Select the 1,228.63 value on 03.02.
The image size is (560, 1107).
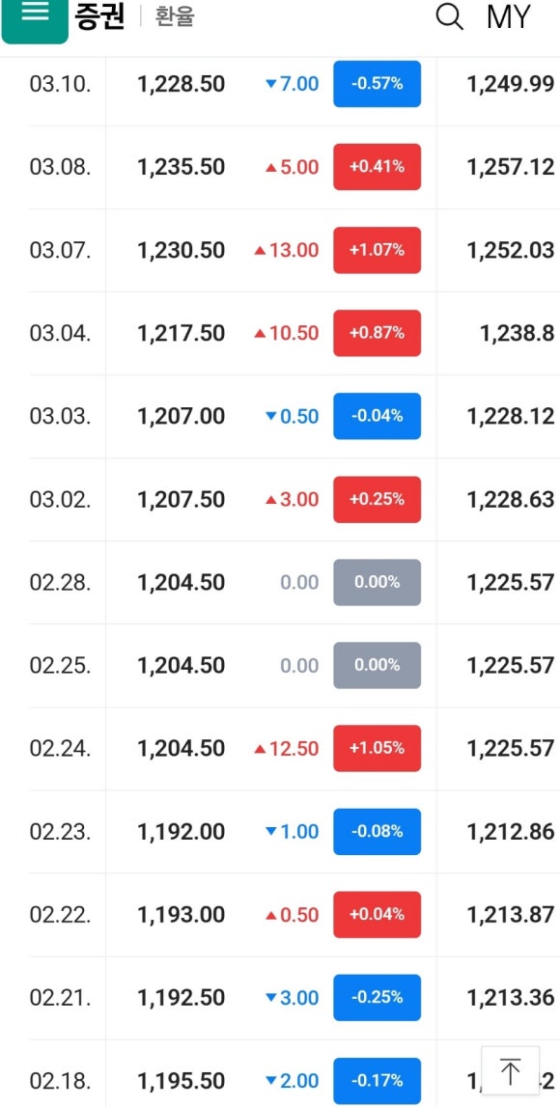click(511, 499)
